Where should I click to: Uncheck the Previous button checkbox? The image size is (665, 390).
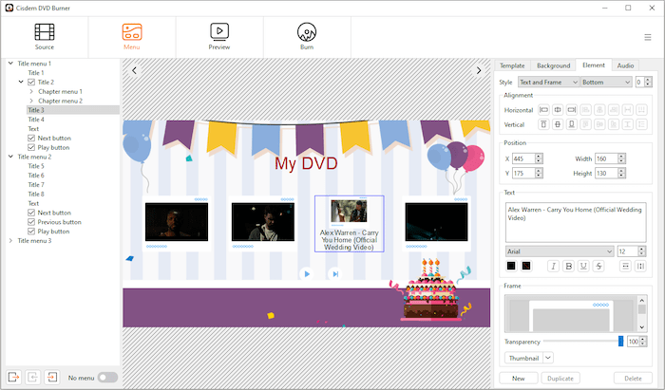pos(31,222)
